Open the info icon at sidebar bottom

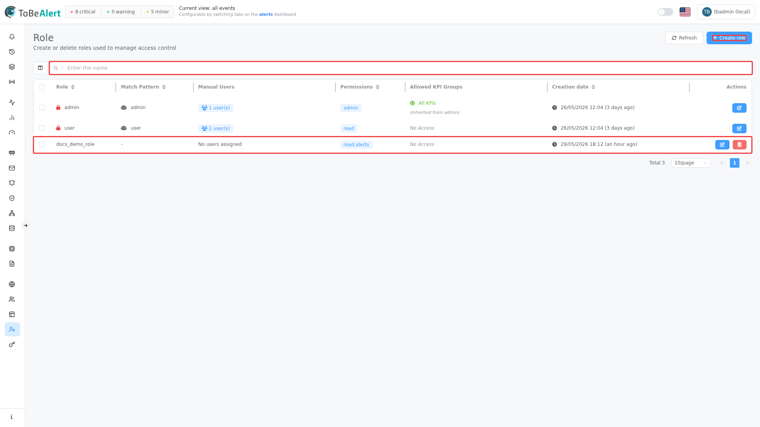coord(12,417)
